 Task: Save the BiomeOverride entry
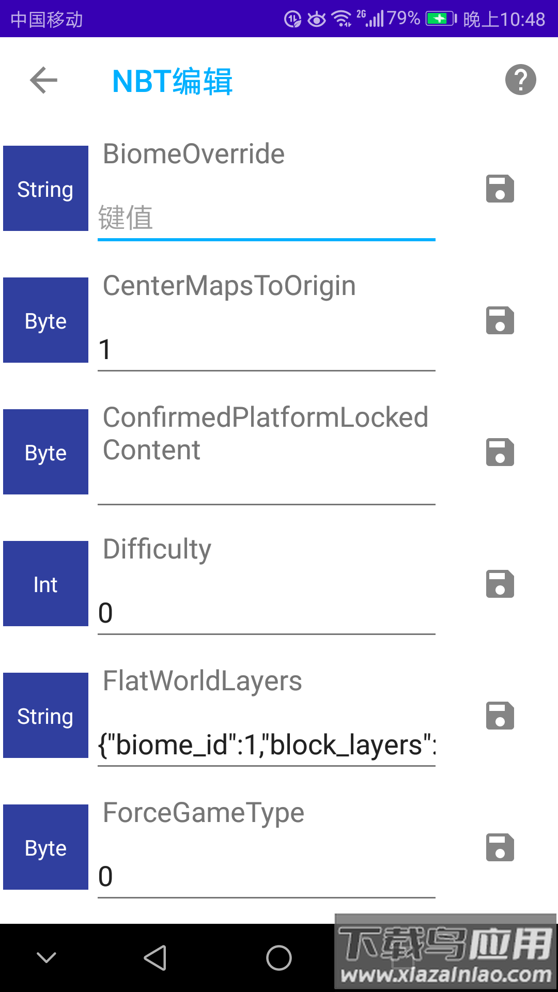pos(500,189)
